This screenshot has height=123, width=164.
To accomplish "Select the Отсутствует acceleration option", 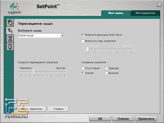I will 83,68.
